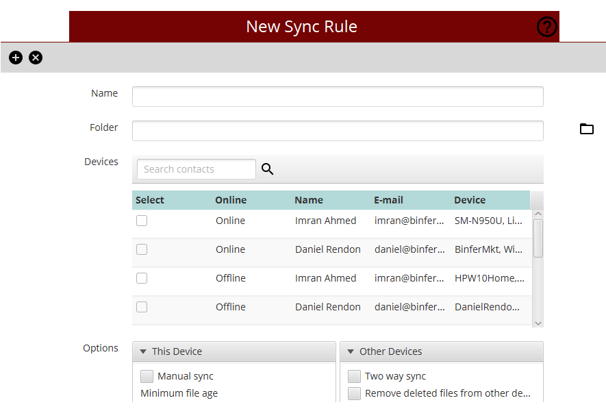Sort by the Device column header

coord(470,200)
